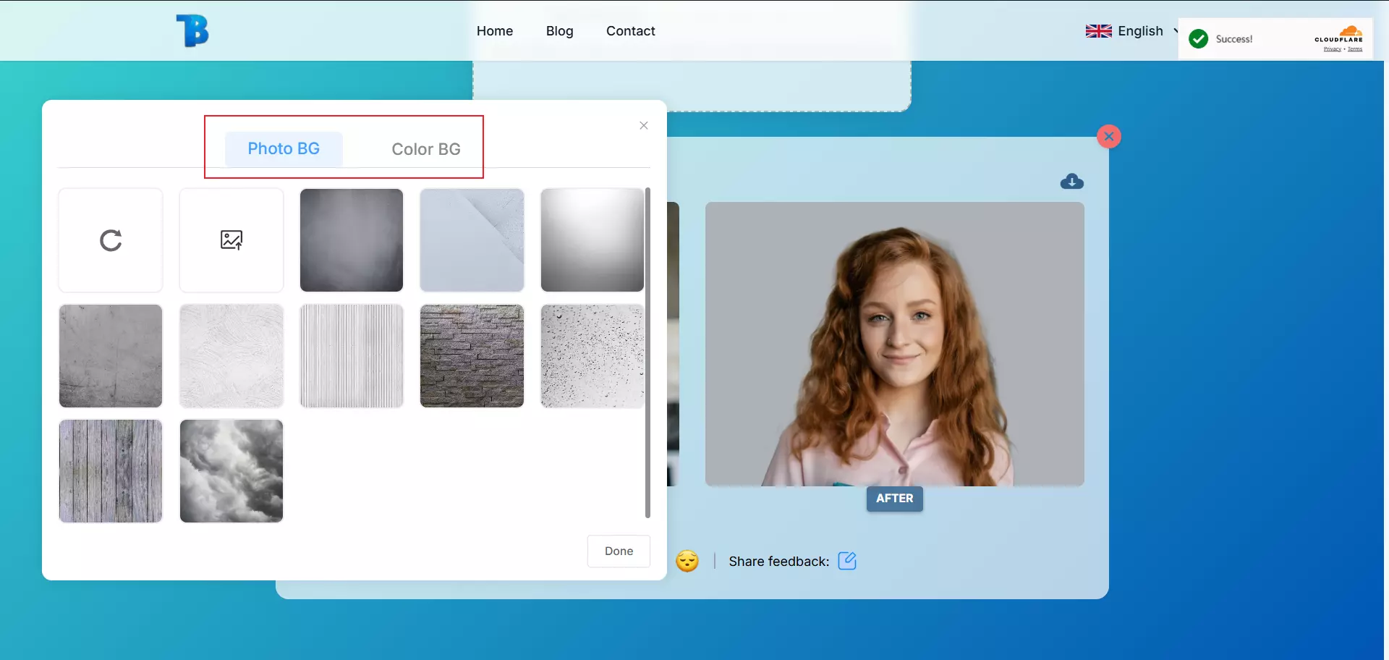
Task: Open the Blog menu item
Action: click(560, 31)
